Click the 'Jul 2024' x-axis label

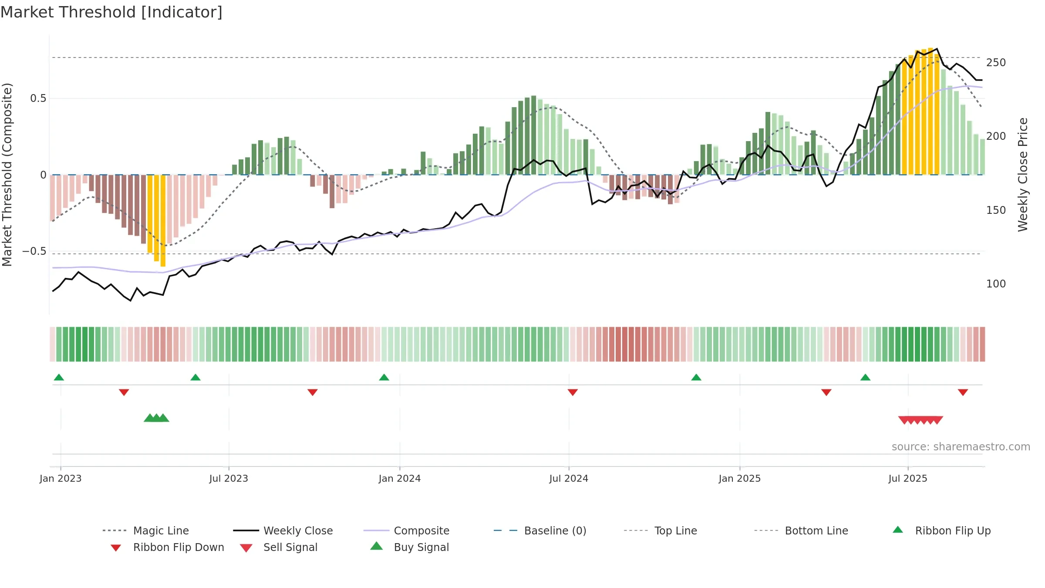click(x=569, y=479)
